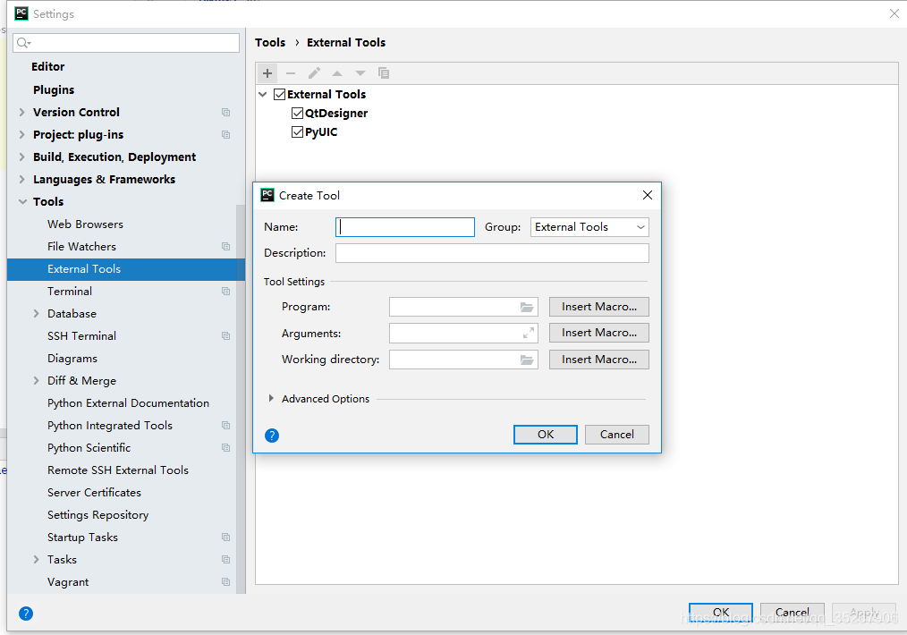The width and height of the screenshot is (907, 635).
Task: Focus the Description field
Action: click(x=492, y=253)
